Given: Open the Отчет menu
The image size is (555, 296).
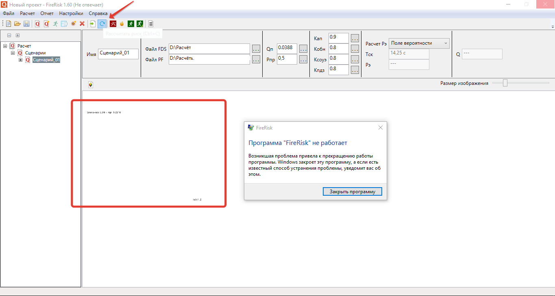Looking at the screenshot, I should pyautogui.click(x=47, y=13).
